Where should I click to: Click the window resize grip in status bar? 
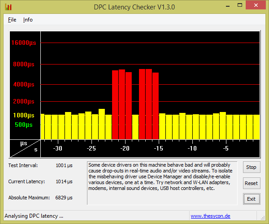(x=263, y=218)
